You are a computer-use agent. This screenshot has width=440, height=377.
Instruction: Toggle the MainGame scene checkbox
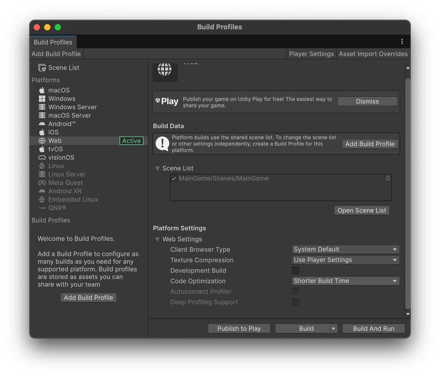pos(174,178)
